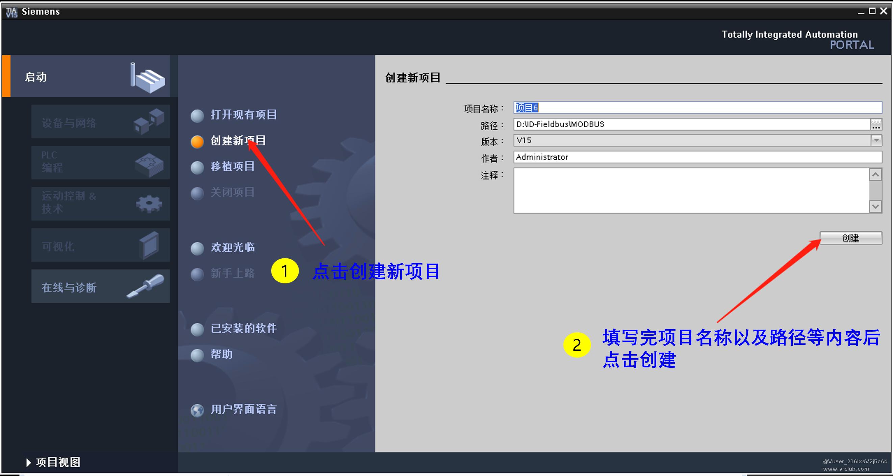Screen dimensions: 893x476
Task: Click the bullet beside 移植项目
Action: coord(197,168)
